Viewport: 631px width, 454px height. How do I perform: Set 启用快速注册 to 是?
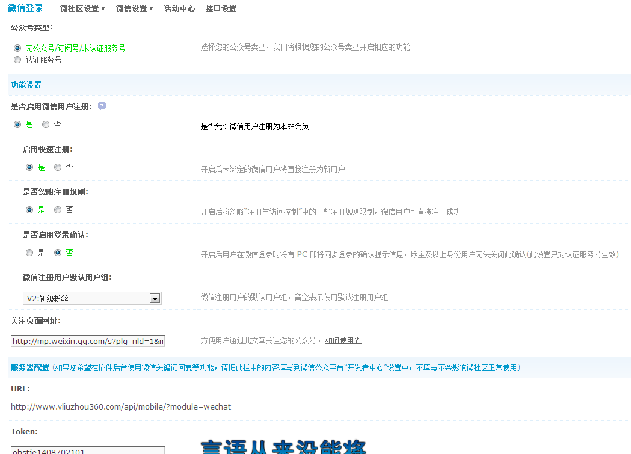click(x=29, y=167)
